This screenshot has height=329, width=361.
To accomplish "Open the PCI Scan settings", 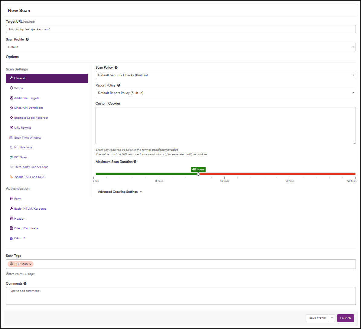I will tap(20, 157).
